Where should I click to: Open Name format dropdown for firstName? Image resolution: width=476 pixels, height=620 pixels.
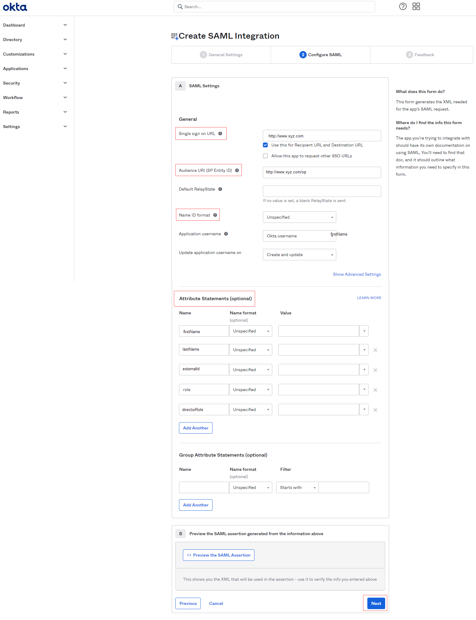point(251,331)
